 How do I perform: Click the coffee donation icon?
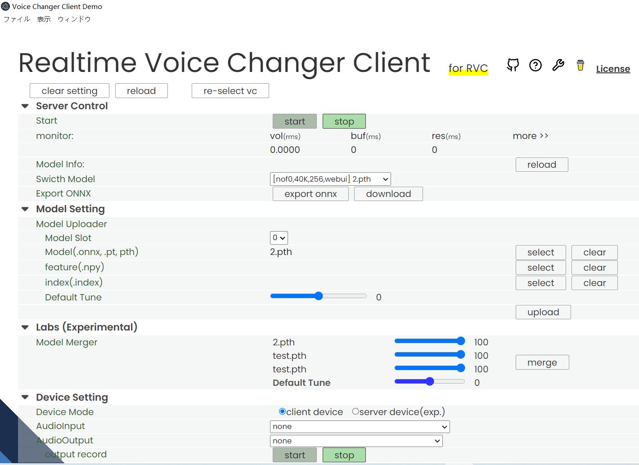coord(580,65)
